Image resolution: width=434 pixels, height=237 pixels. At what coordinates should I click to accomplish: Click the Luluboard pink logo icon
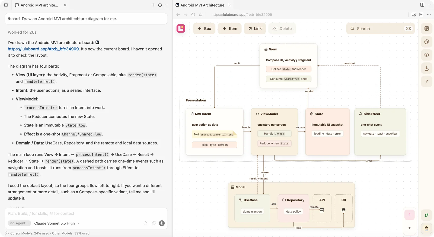181,29
